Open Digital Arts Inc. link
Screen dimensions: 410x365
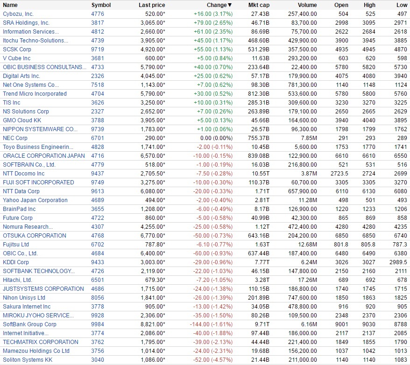(21, 76)
